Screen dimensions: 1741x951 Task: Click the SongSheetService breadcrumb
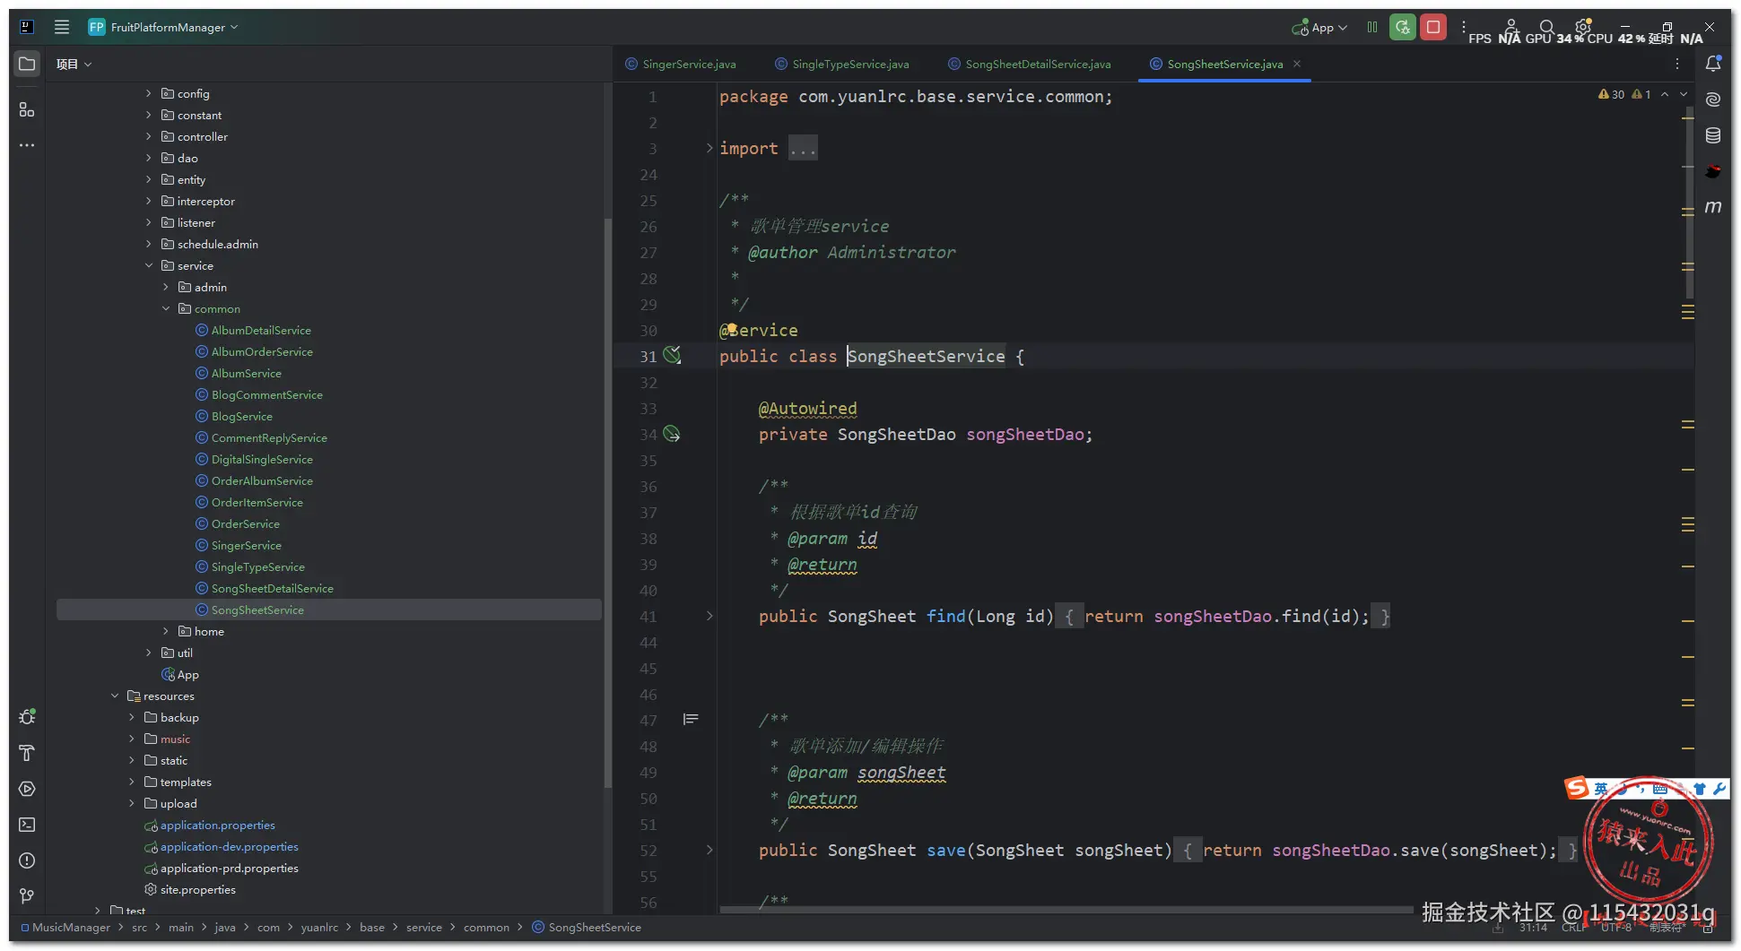[587, 927]
